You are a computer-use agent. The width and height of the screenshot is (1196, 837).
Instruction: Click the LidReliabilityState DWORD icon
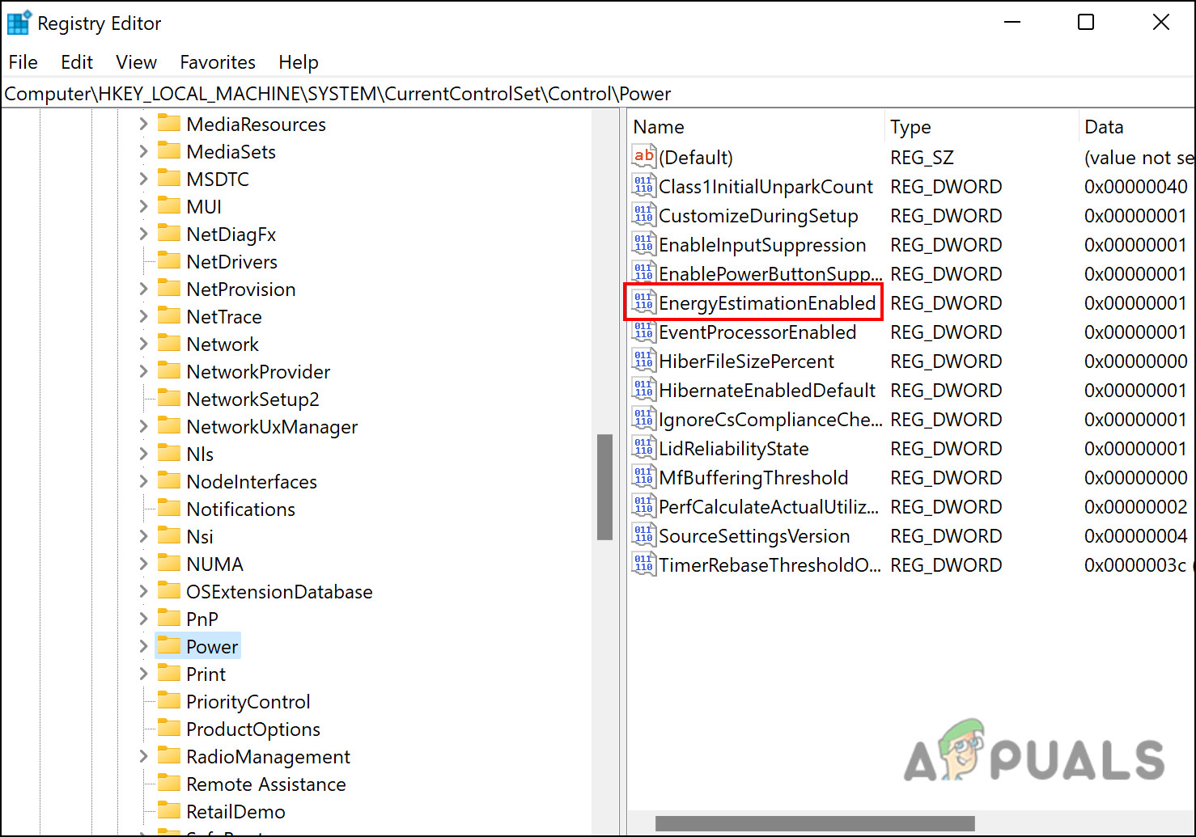644,448
